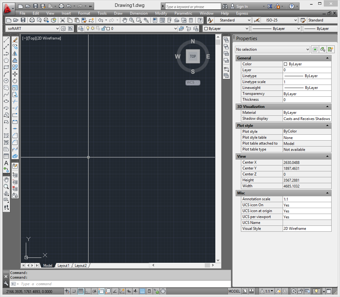The image size is (340, 297).
Task: Toggle Infer Constraints in status bar
Action: pyautogui.click(x=67, y=291)
